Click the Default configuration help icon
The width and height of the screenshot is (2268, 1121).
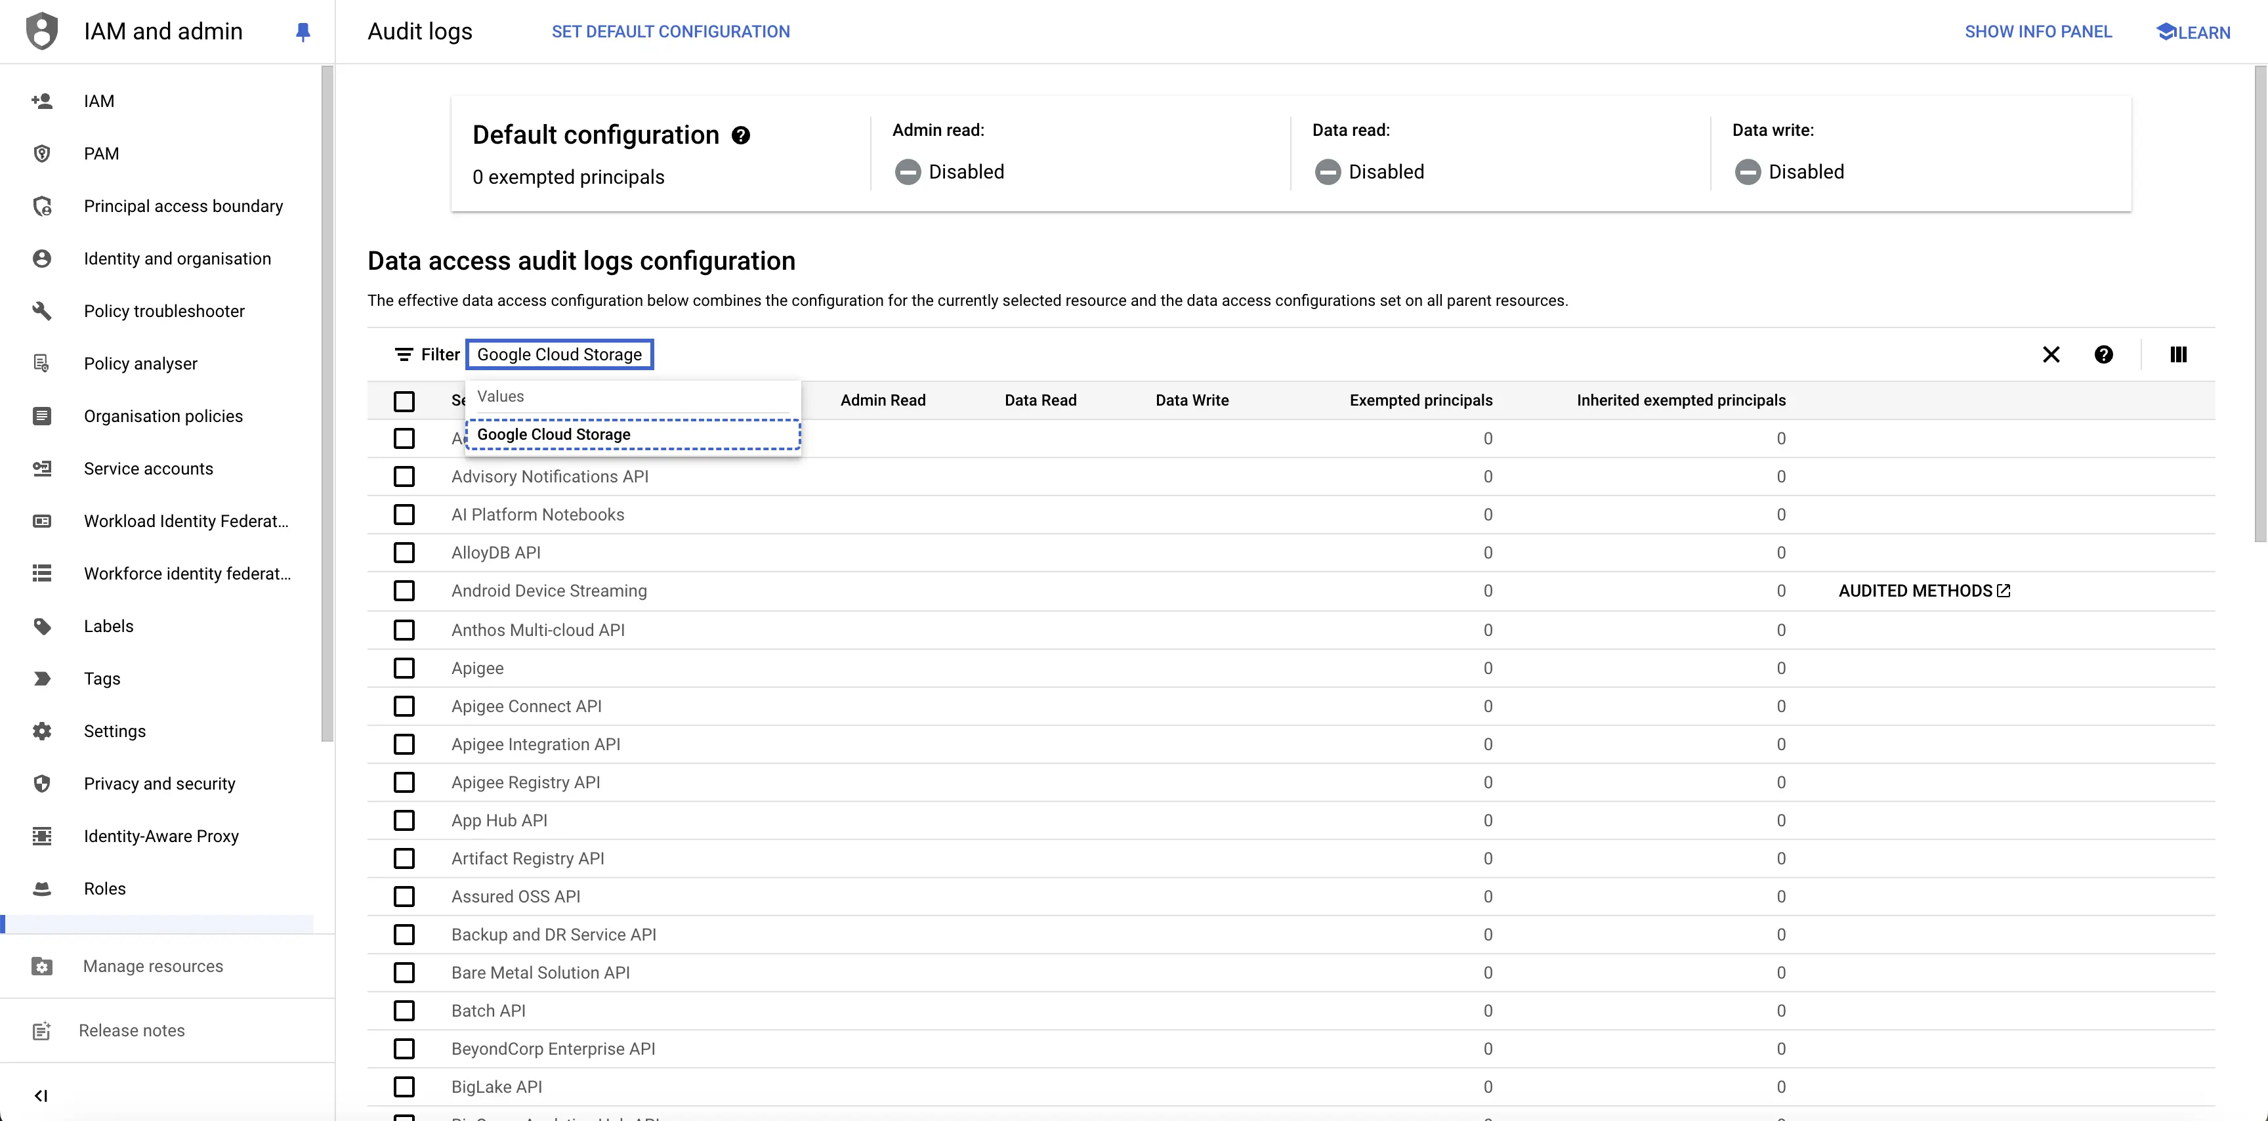coord(740,135)
